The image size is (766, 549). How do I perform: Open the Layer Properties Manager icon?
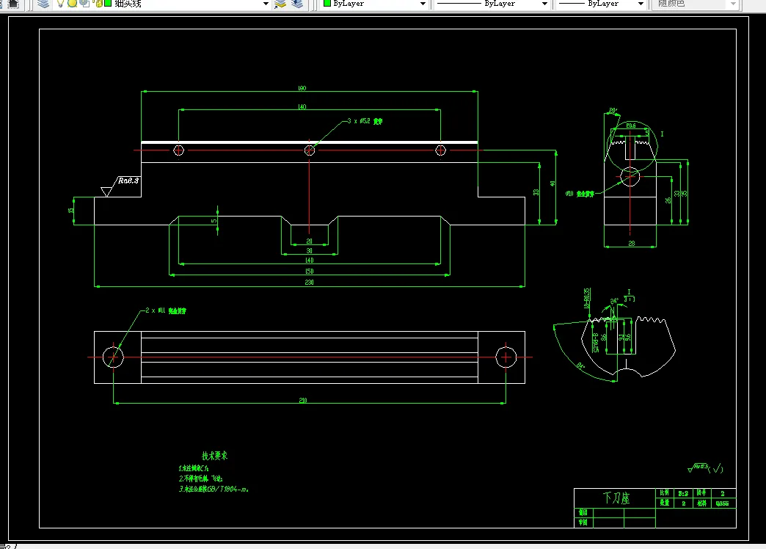(x=43, y=4)
